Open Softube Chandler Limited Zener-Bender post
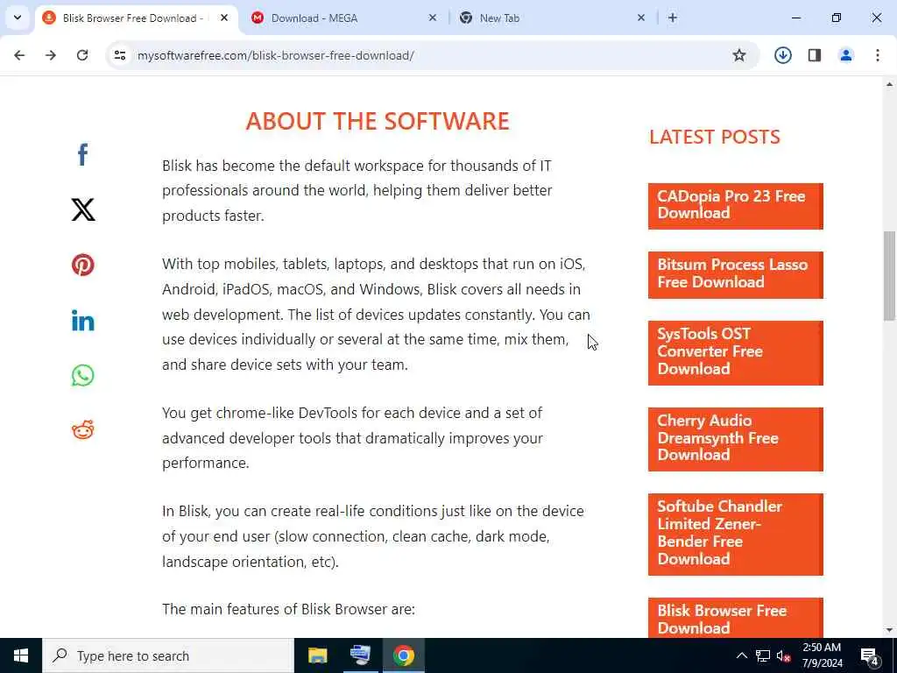This screenshot has width=897, height=673. coord(735,534)
